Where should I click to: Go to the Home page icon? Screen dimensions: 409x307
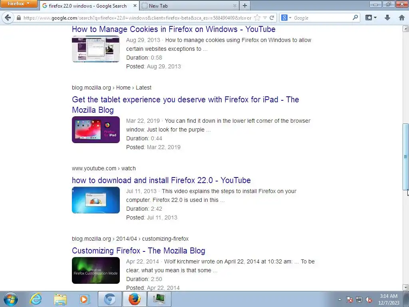[x=402, y=18]
